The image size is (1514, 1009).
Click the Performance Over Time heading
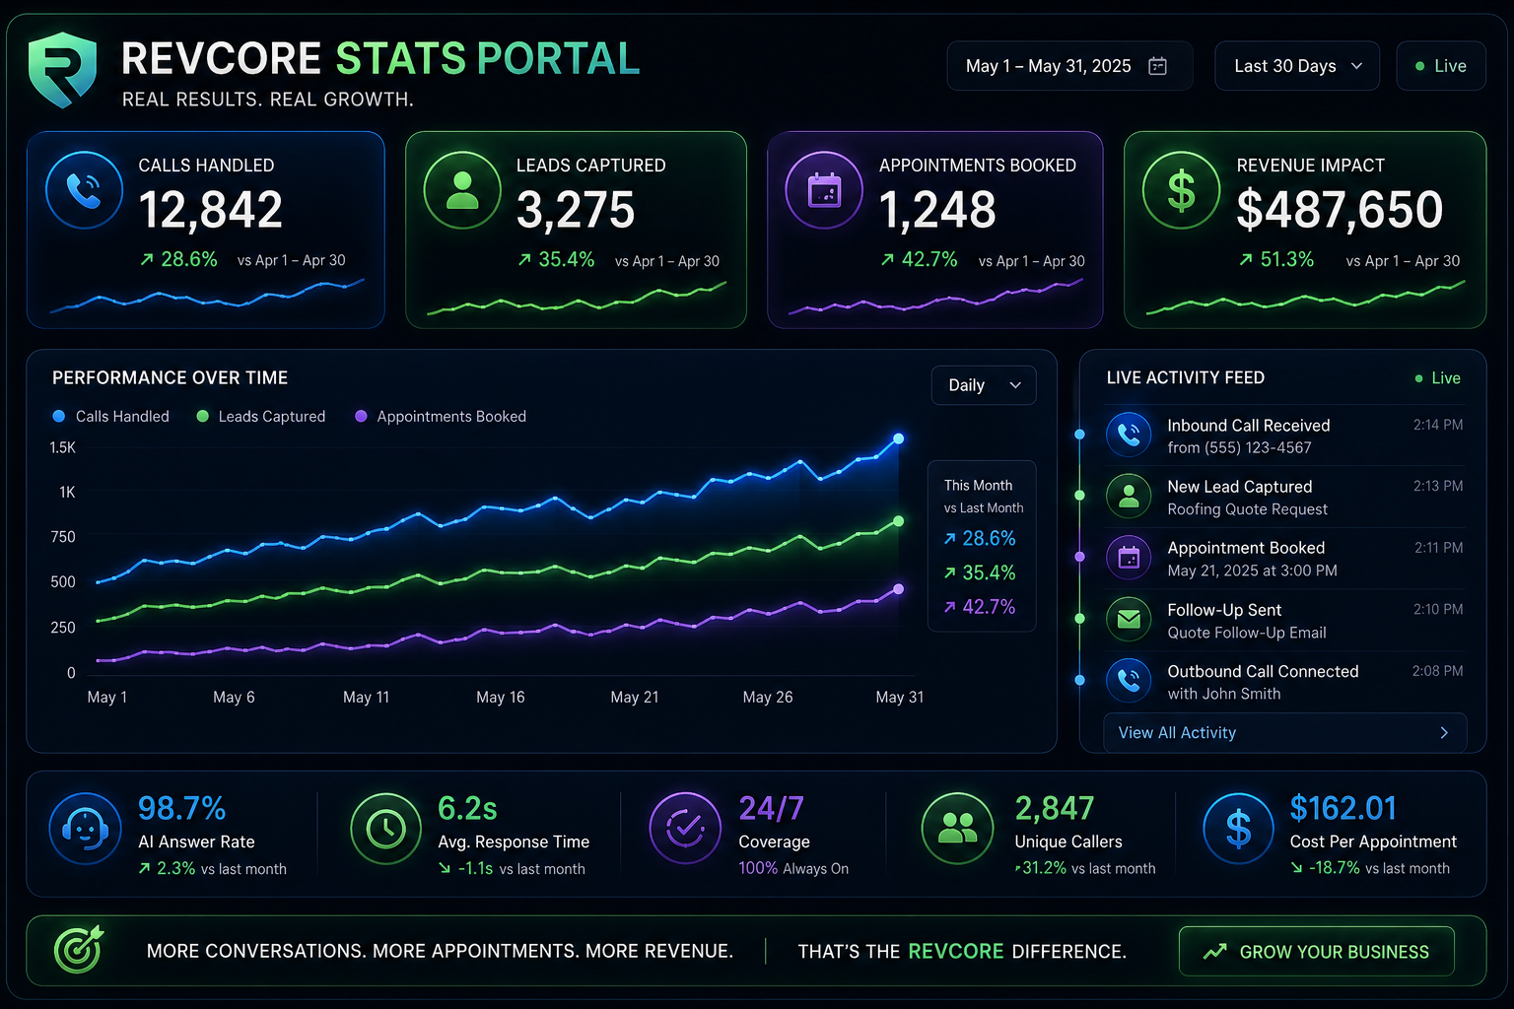170,378
